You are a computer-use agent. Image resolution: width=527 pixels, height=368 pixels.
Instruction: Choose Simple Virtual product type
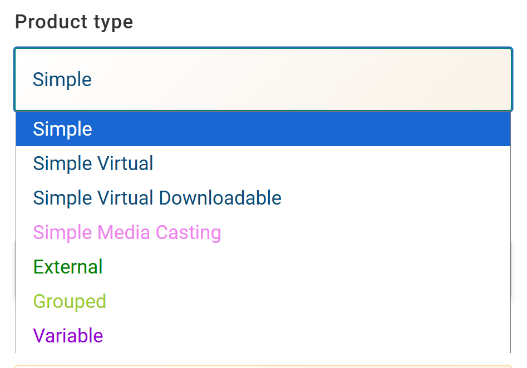(x=93, y=163)
